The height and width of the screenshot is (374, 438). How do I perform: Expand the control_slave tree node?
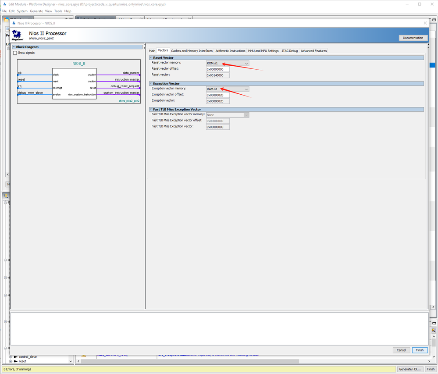click(x=11, y=357)
